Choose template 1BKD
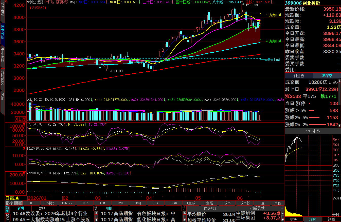 pos(84,203)
